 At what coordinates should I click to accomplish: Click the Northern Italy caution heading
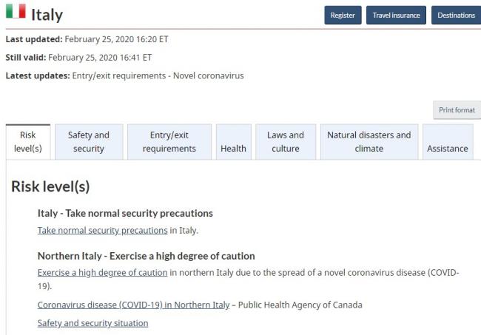click(x=146, y=256)
